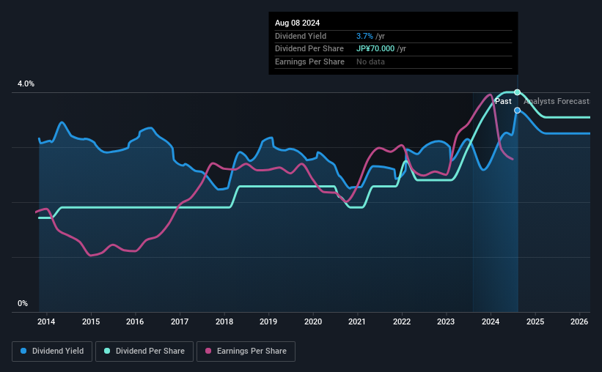Click the 2026 x-axis year label
The height and width of the screenshot is (372, 602).
point(579,321)
